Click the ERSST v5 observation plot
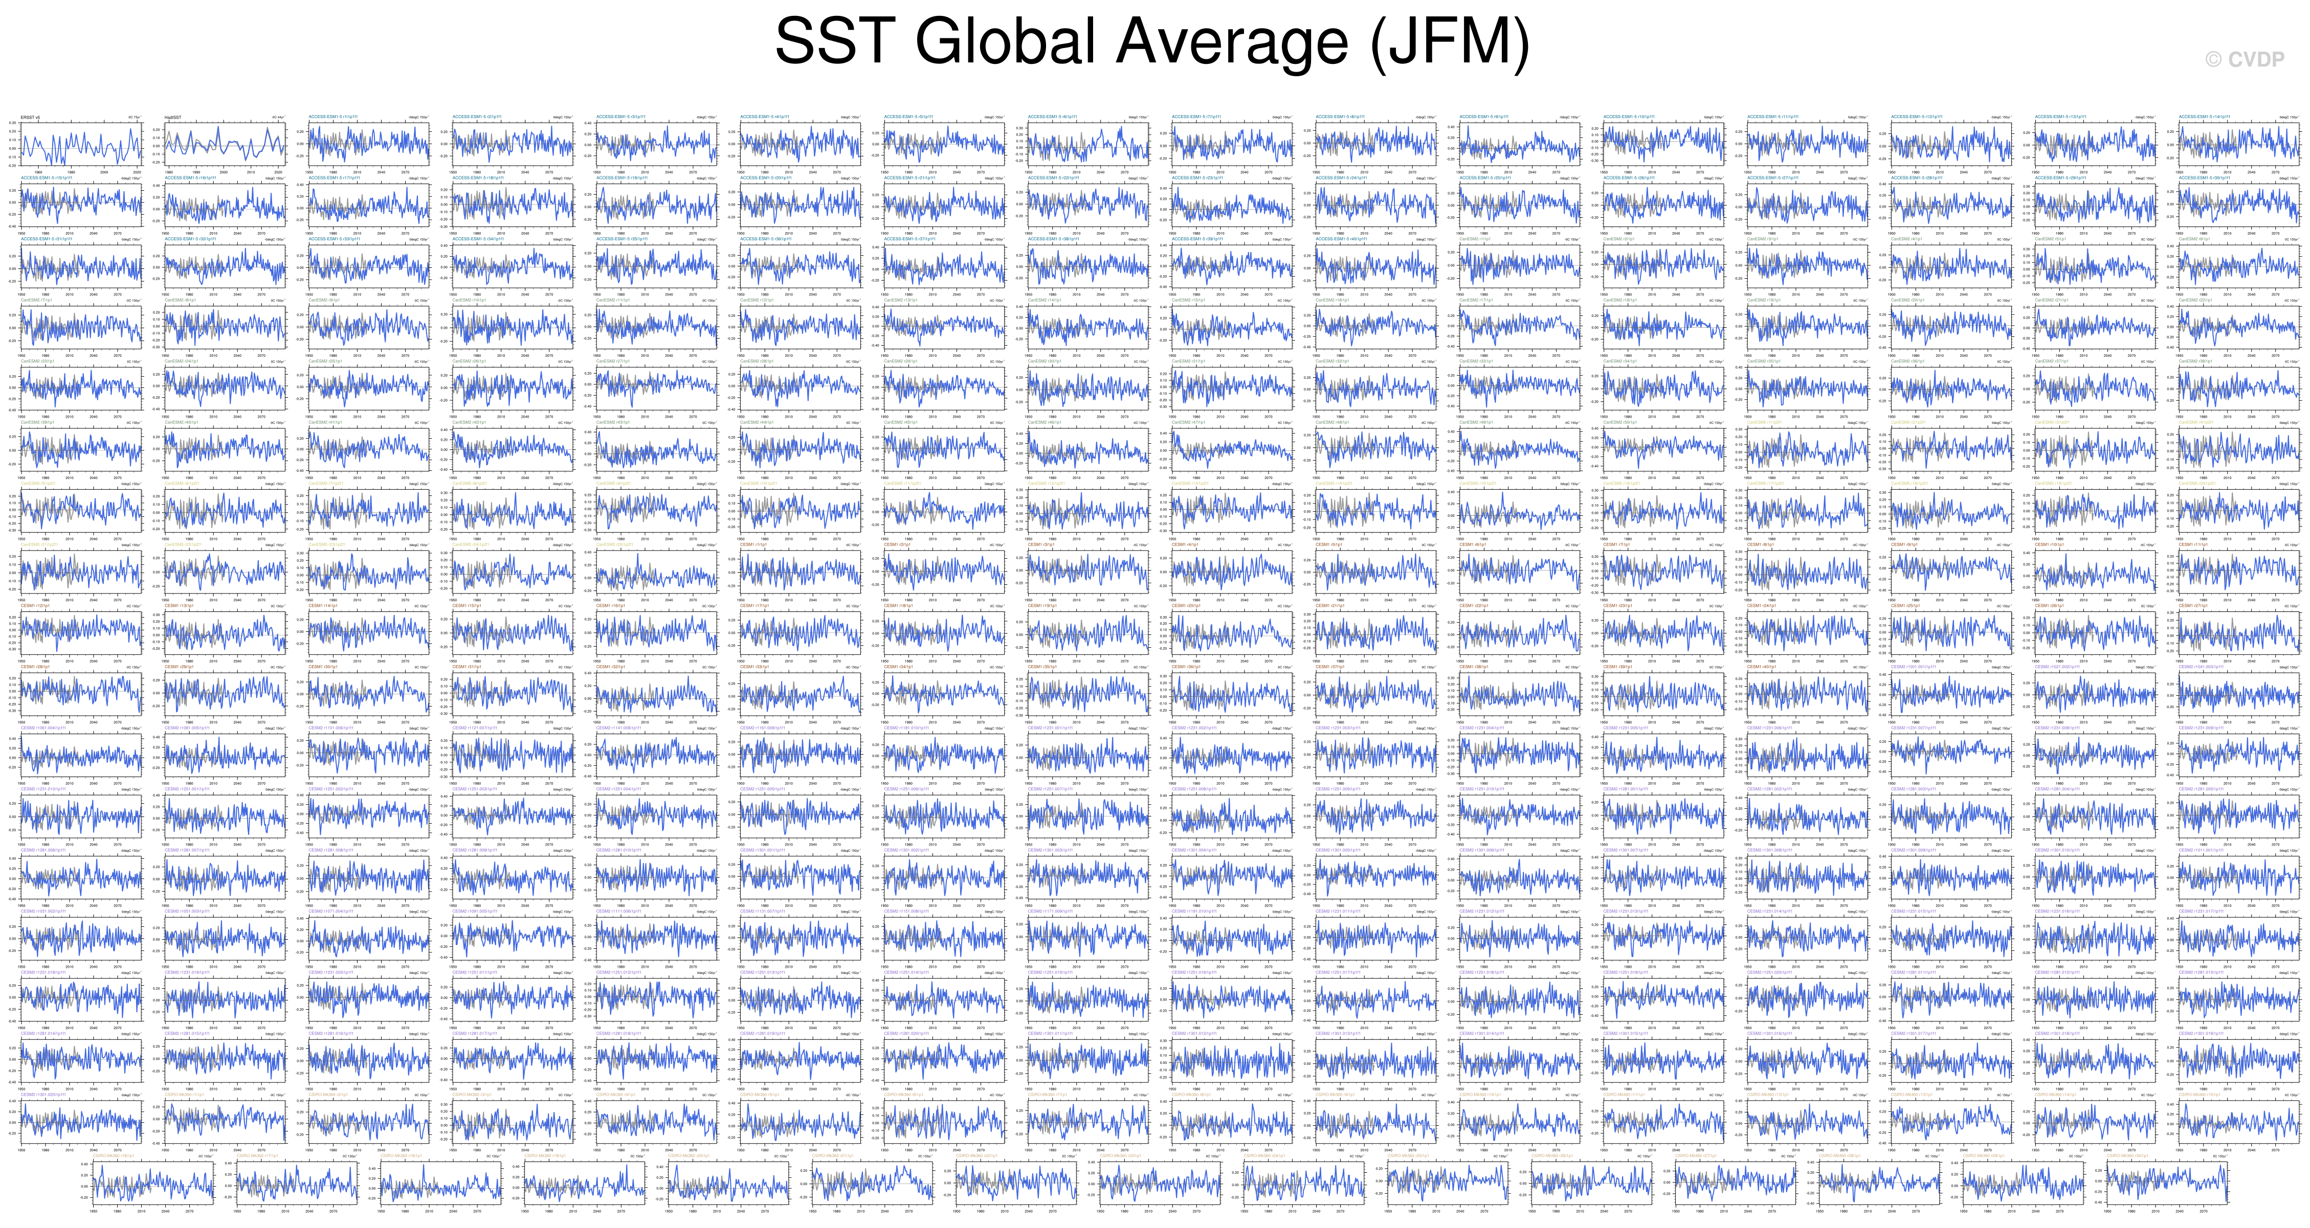Image resolution: width=2310 pixels, height=1228 pixels. click(x=81, y=144)
